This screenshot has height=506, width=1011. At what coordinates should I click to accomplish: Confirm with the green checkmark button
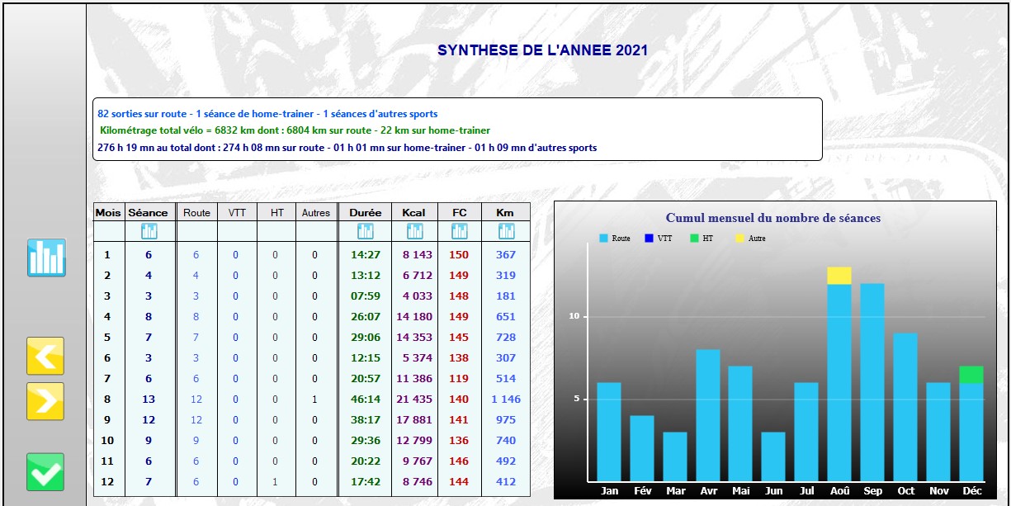tap(45, 472)
